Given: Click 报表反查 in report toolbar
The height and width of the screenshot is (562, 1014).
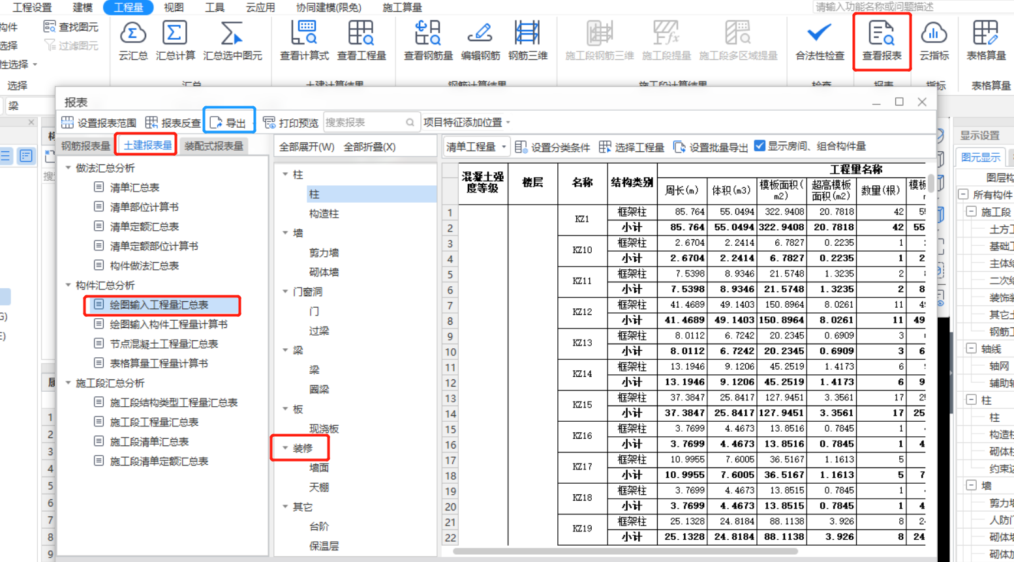Looking at the screenshot, I should 174,123.
